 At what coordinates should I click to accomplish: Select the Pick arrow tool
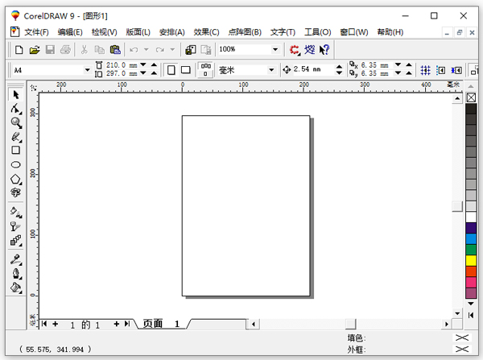(x=15, y=95)
